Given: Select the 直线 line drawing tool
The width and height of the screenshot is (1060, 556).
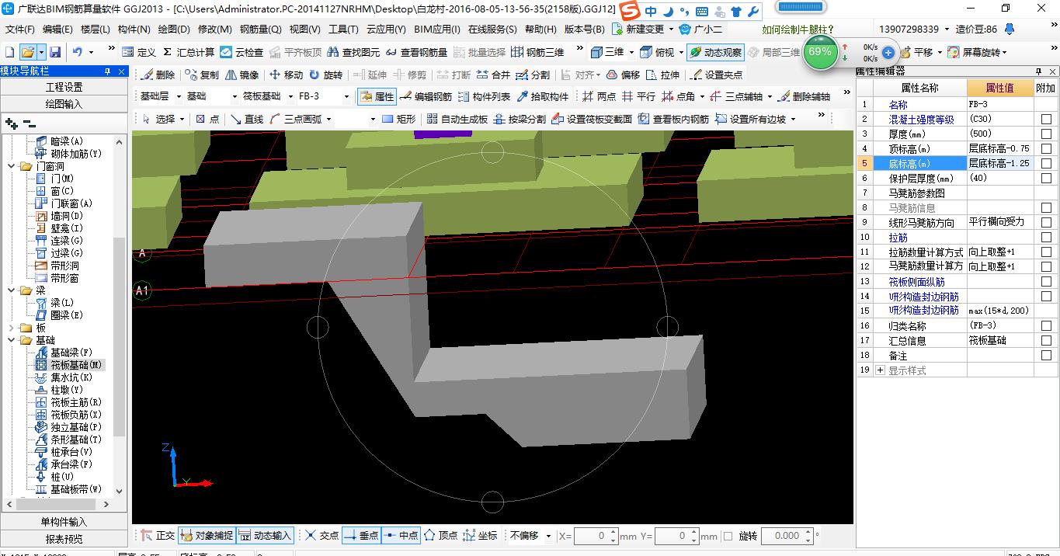Looking at the screenshot, I should click(x=247, y=119).
